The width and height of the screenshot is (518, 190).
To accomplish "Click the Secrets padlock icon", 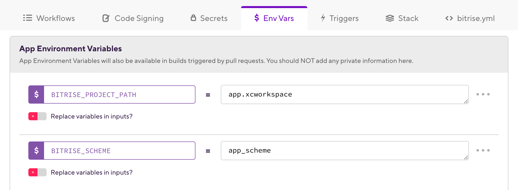I will [193, 18].
